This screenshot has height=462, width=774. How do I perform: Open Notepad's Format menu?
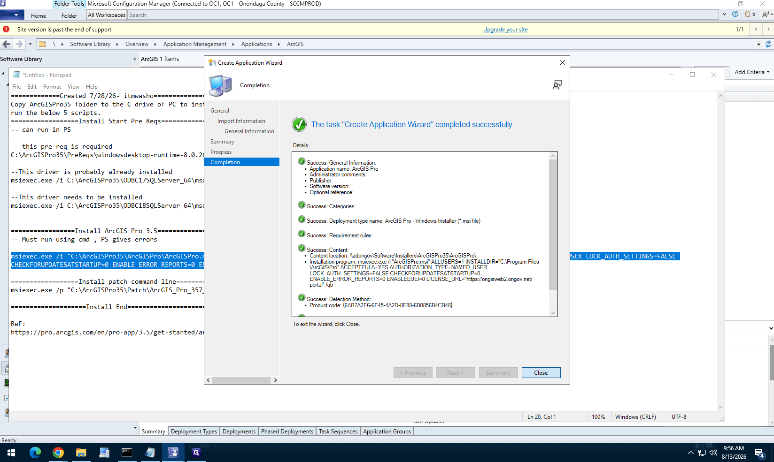[52, 87]
